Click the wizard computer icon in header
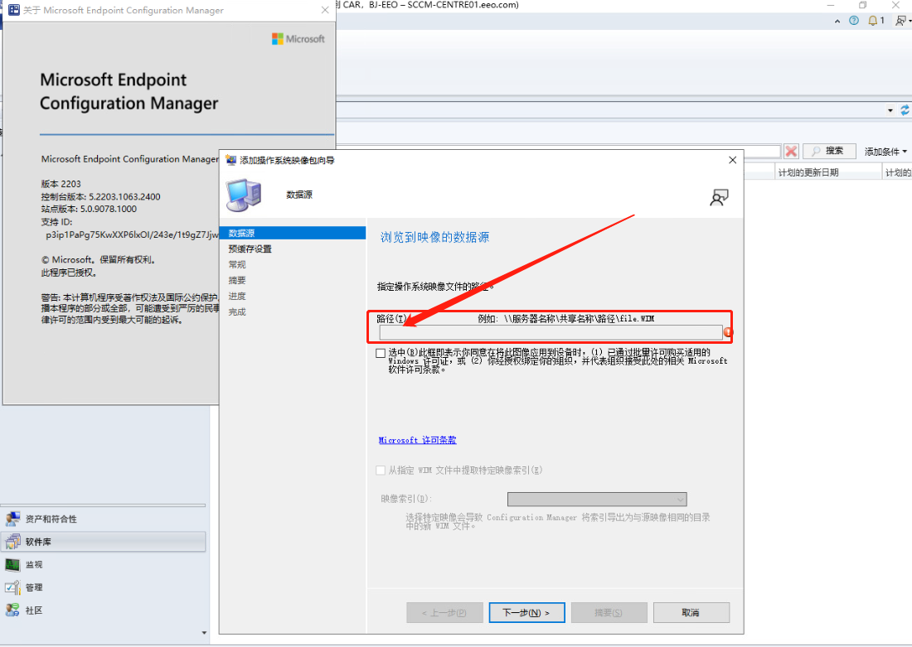The image size is (912, 647). (x=244, y=195)
